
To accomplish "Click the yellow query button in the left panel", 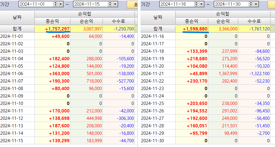I will tap(132, 4).
